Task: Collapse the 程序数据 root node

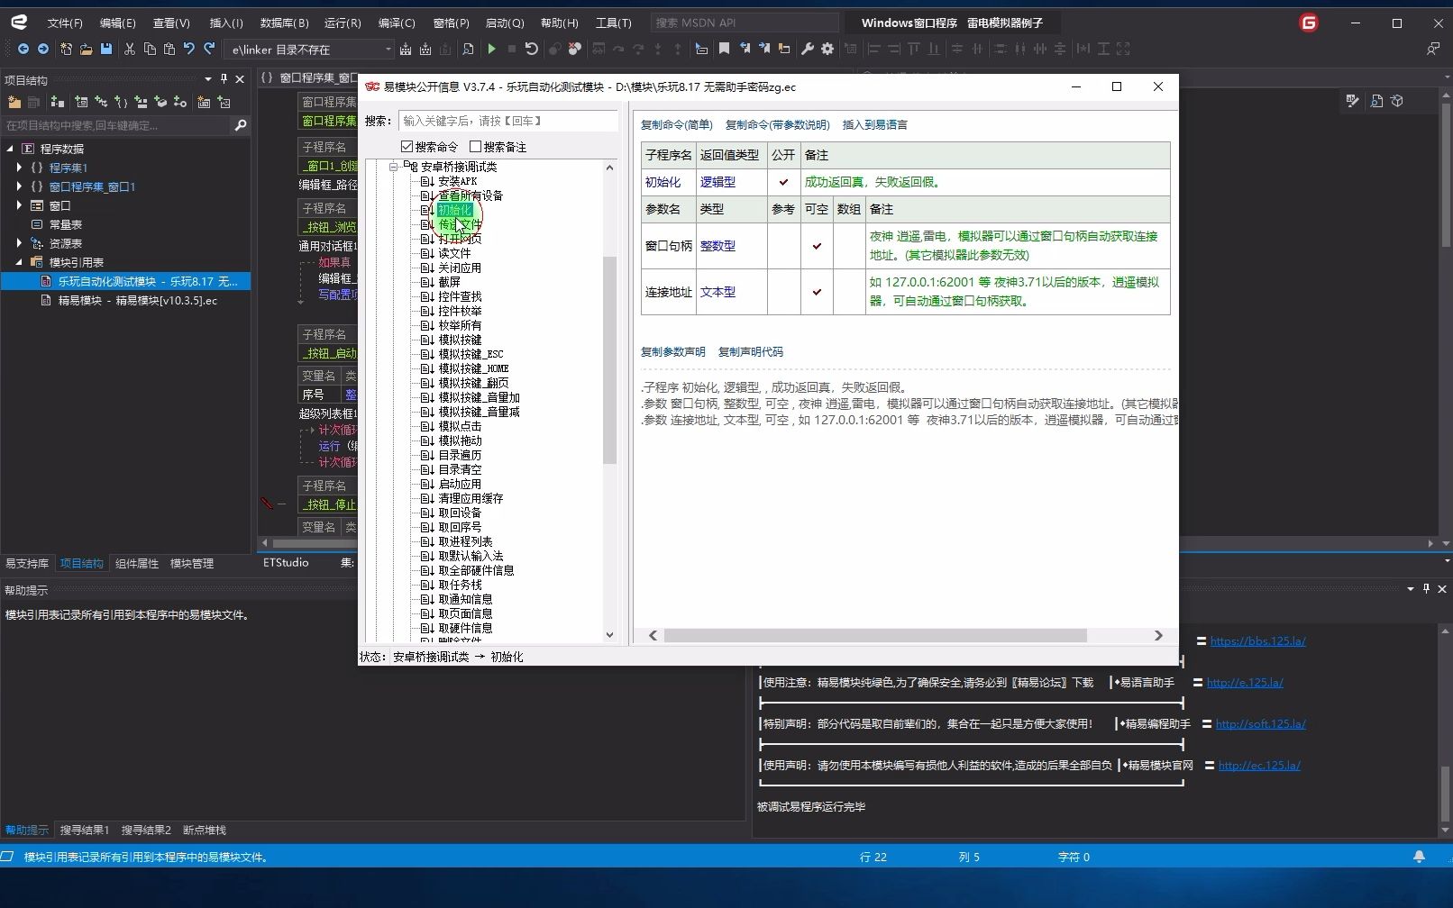Action: 10,149
